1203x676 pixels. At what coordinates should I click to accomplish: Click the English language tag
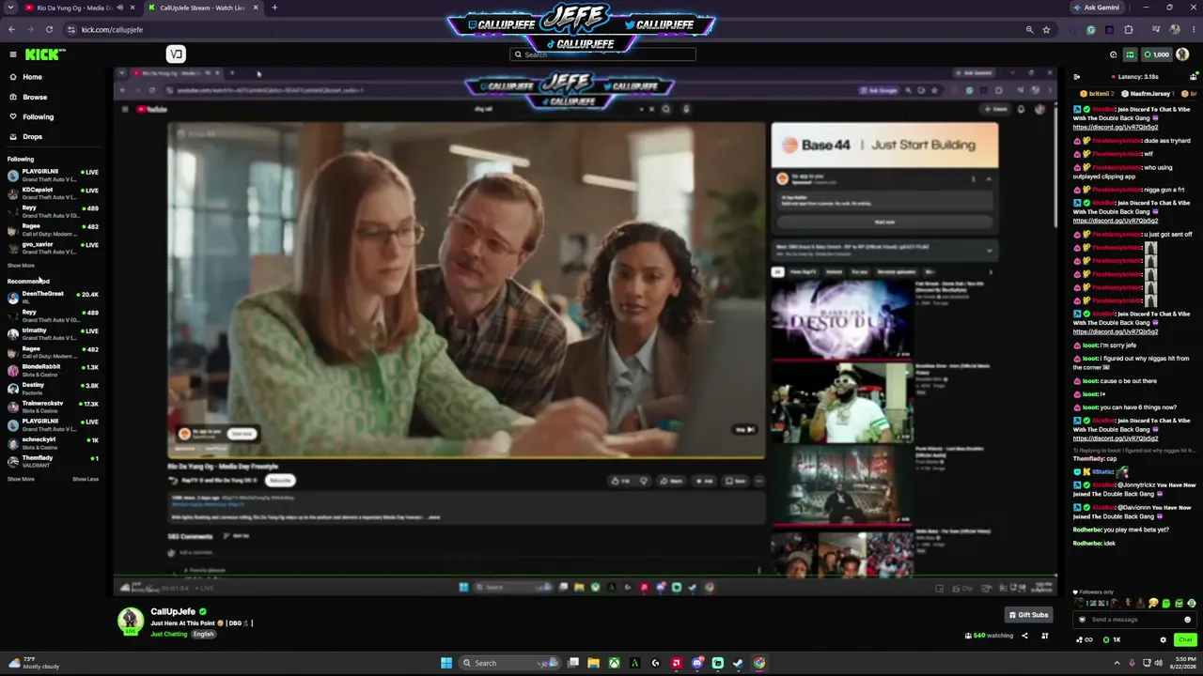coord(204,634)
